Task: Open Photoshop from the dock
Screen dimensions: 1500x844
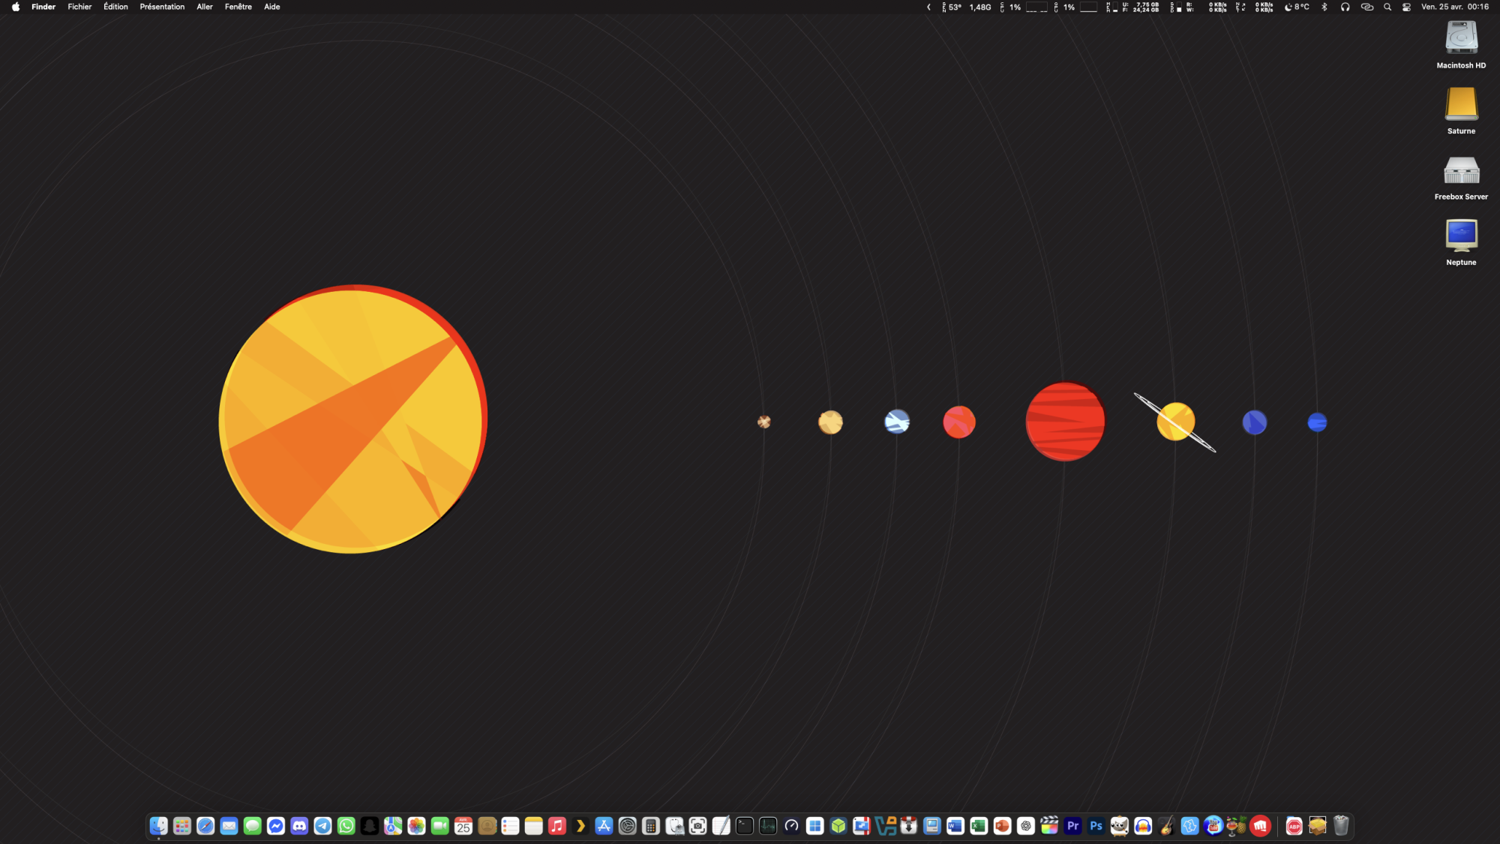Action: [x=1096, y=826]
